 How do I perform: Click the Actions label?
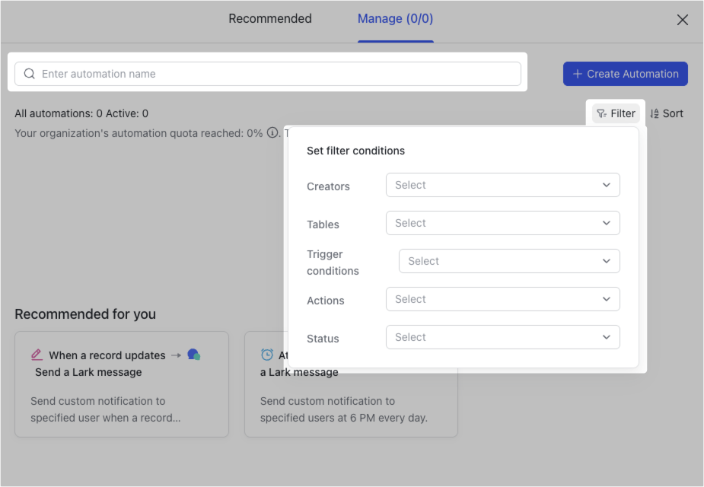pos(326,301)
